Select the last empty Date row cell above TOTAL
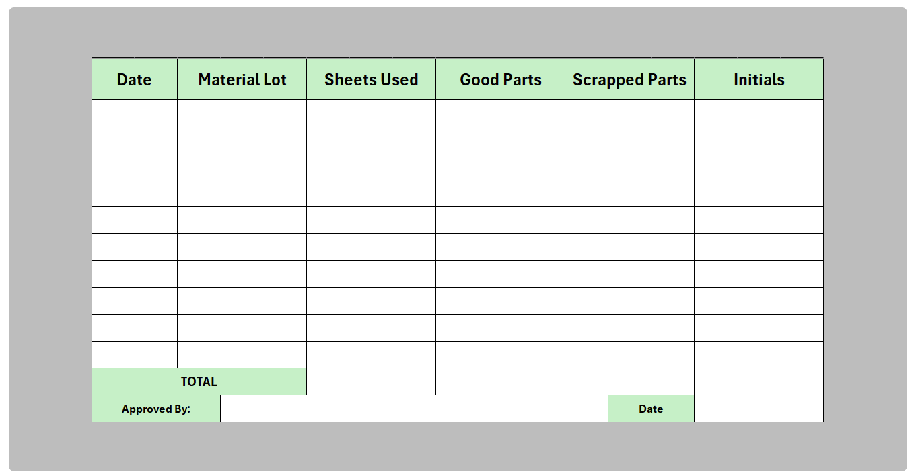 [134, 354]
